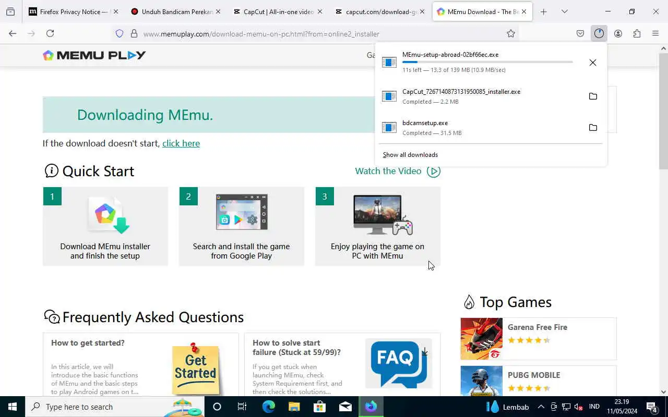Switch to the Firefox Privacy Notice tab

pos(73,11)
